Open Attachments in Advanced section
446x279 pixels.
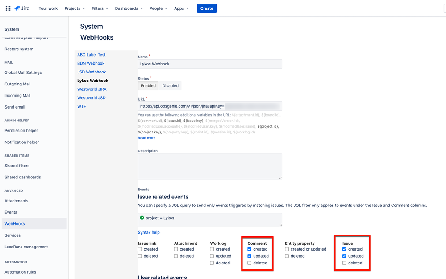tap(16, 201)
